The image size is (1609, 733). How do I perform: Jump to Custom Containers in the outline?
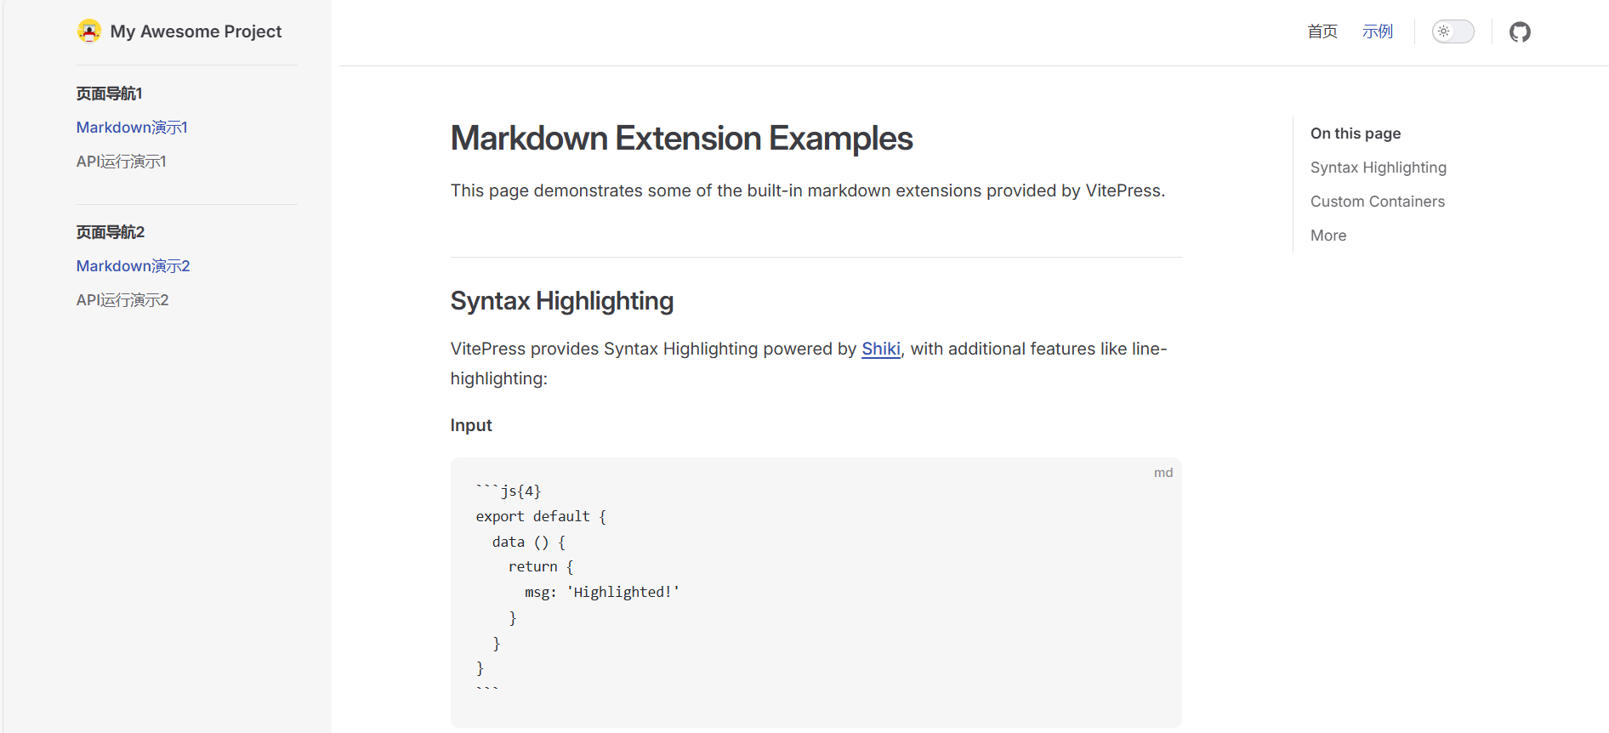pyautogui.click(x=1378, y=202)
